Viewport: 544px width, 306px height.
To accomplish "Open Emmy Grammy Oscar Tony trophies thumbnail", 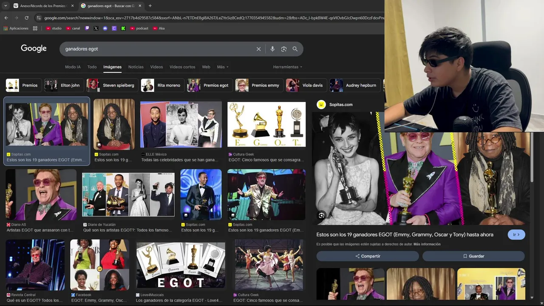I will tap(266, 124).
